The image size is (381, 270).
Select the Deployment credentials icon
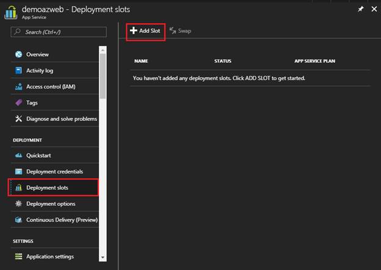coord(18,172)
